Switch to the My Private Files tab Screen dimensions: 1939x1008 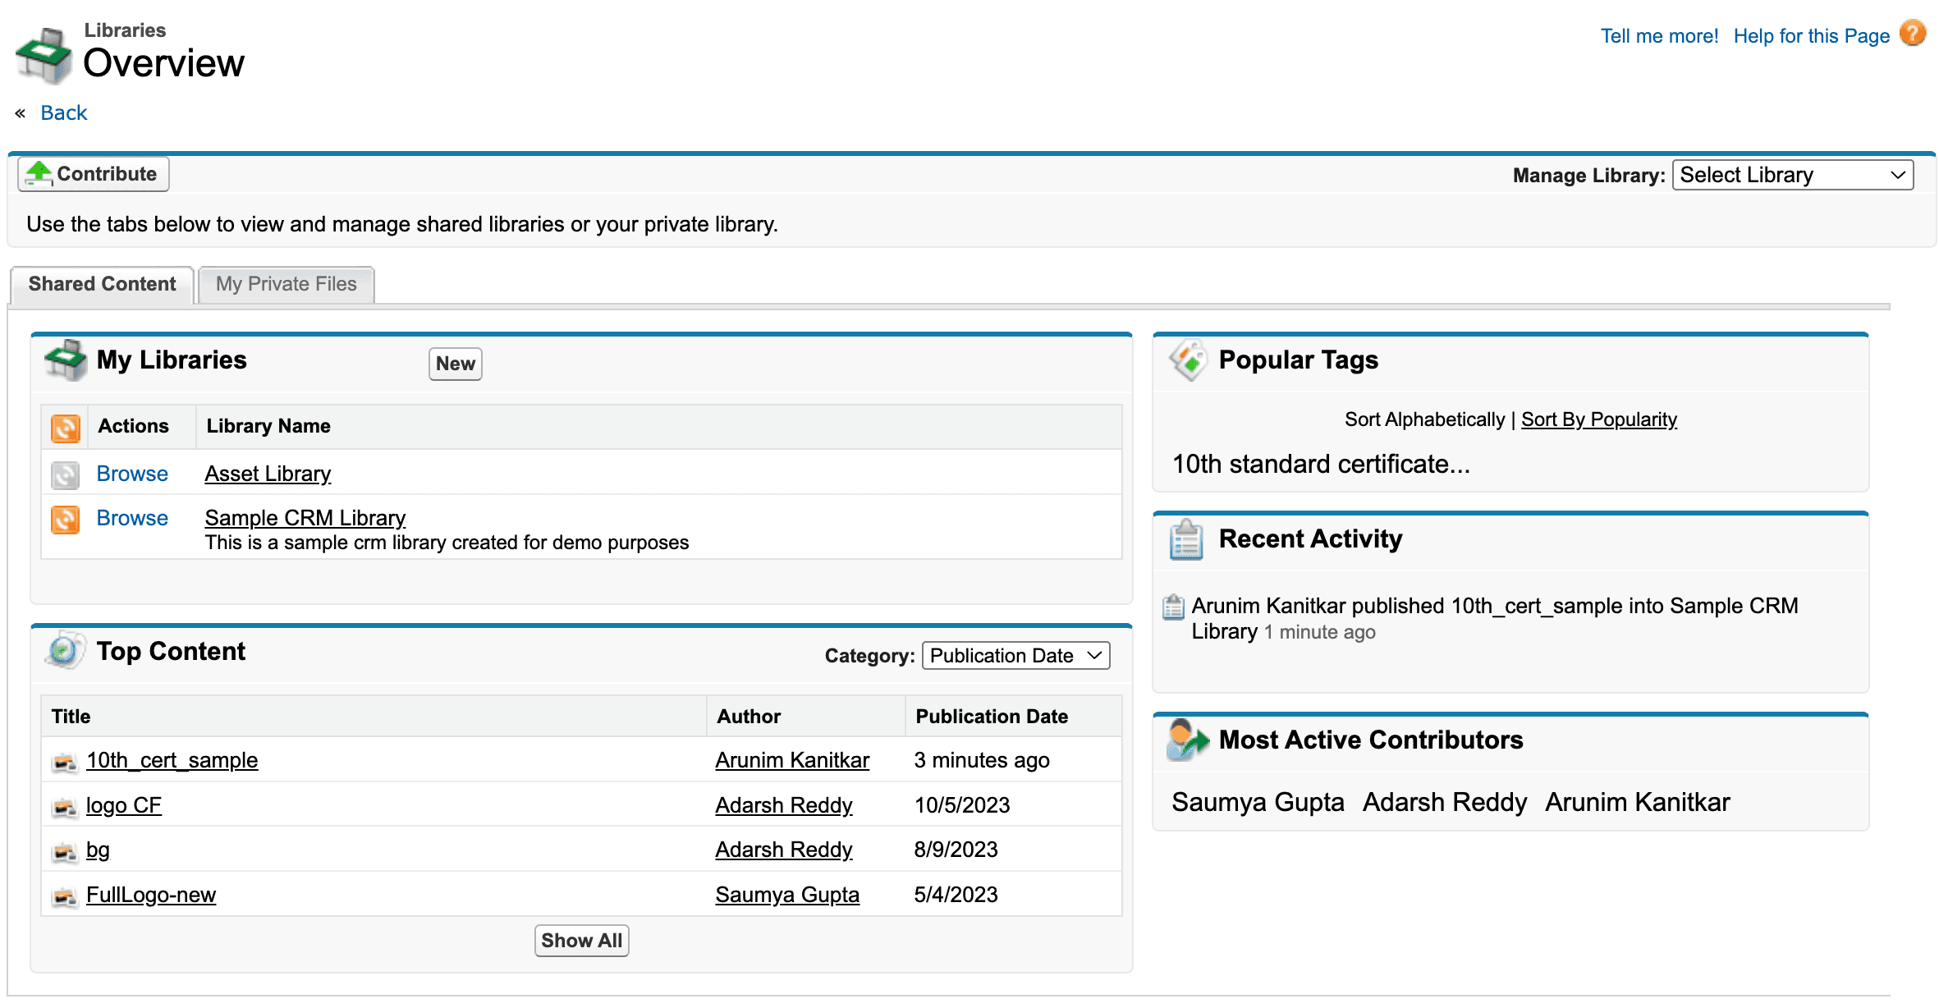point(286,284)
